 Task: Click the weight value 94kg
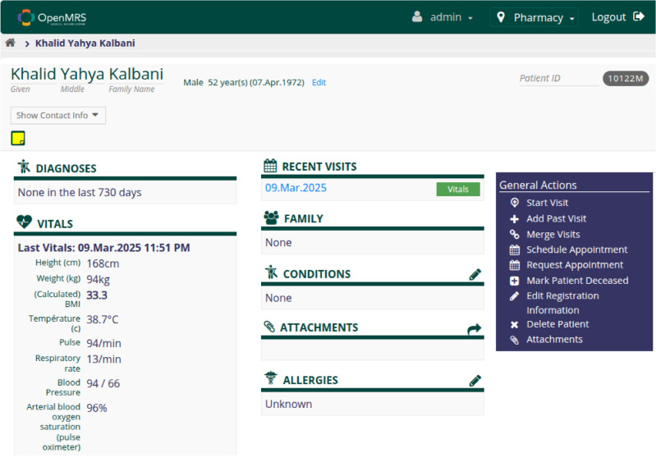tap(98, 279)
